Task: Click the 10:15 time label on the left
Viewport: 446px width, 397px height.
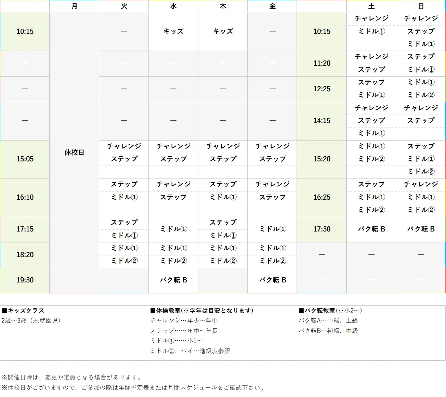Action: point(25,31)
